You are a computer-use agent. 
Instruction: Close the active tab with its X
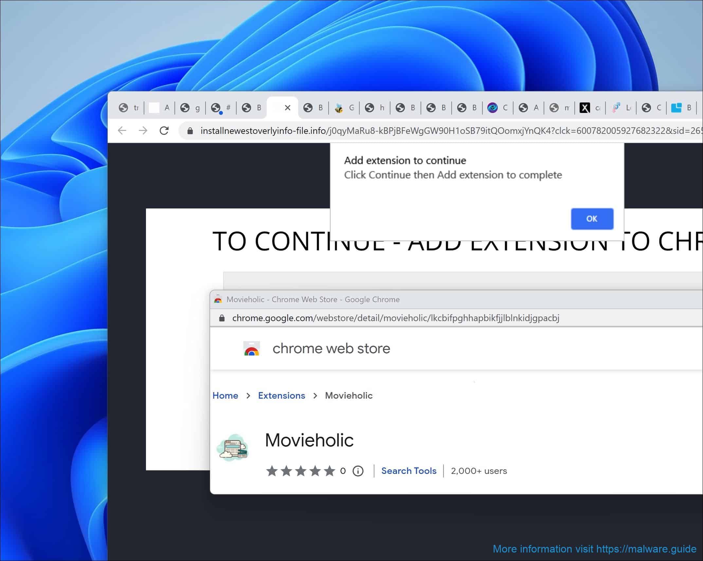click(x=288, y=108)
